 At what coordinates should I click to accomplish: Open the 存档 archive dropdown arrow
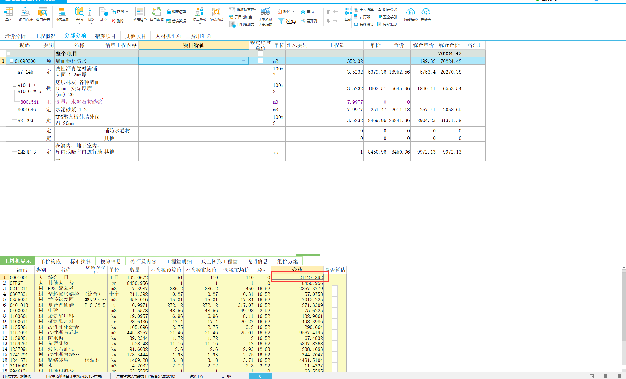127,12
